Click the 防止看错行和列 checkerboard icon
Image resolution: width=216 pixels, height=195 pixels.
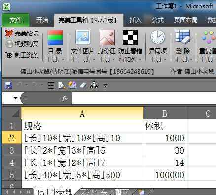[130, 37]
